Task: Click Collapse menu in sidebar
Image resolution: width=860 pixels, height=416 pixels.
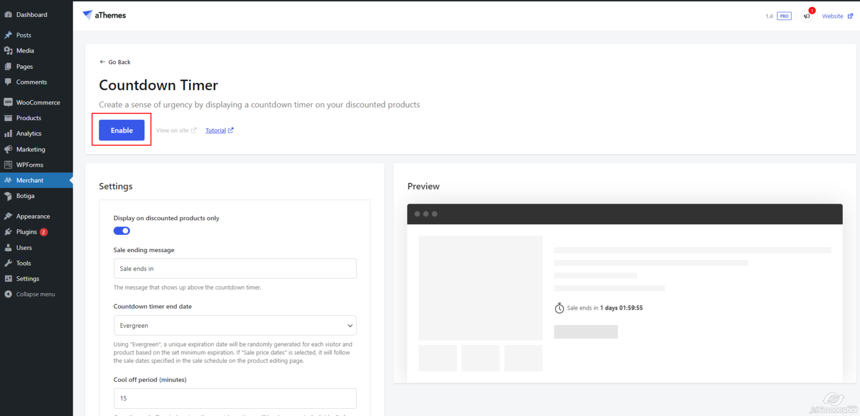Action: coord(36,294)
